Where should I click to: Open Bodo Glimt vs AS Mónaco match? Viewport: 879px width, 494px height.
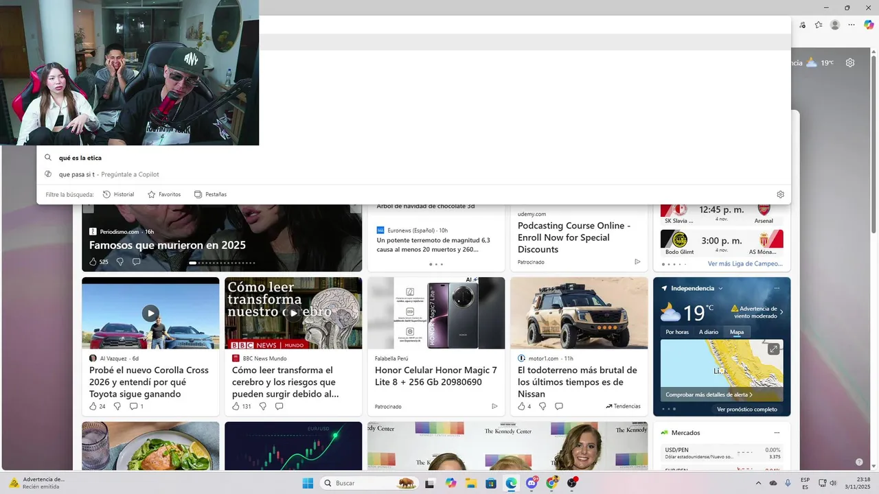point(722,244)
